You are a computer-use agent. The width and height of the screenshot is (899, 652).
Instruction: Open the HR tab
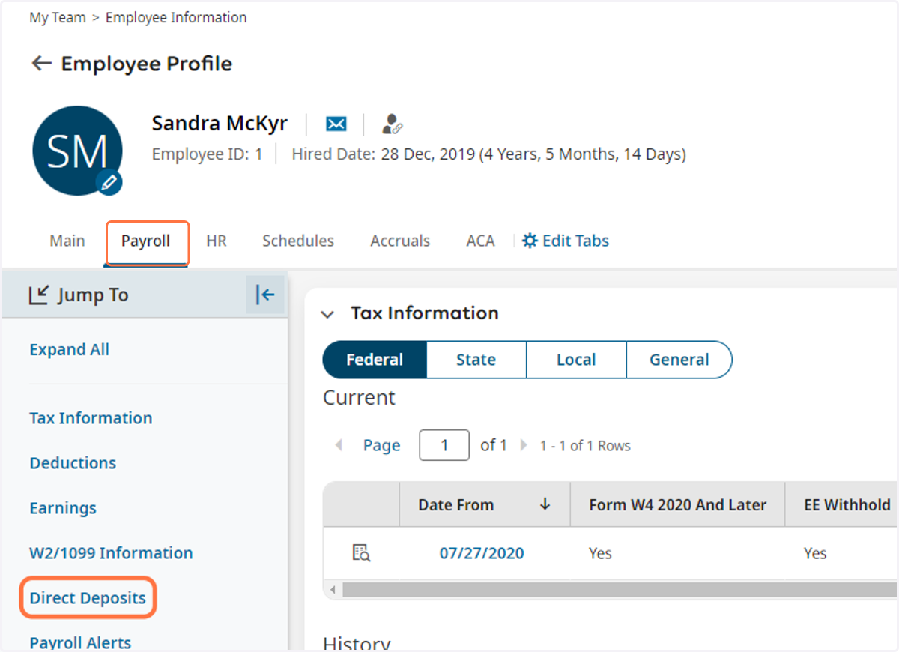coord(217,241)
